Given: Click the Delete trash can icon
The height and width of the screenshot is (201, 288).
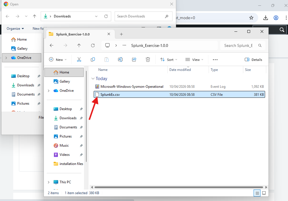Looking at the screenshot, I should point(148,59).
